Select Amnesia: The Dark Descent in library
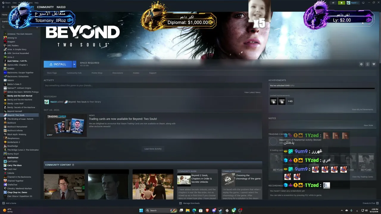The height and width of the screenshot is (214, 381). coord(20,34)
